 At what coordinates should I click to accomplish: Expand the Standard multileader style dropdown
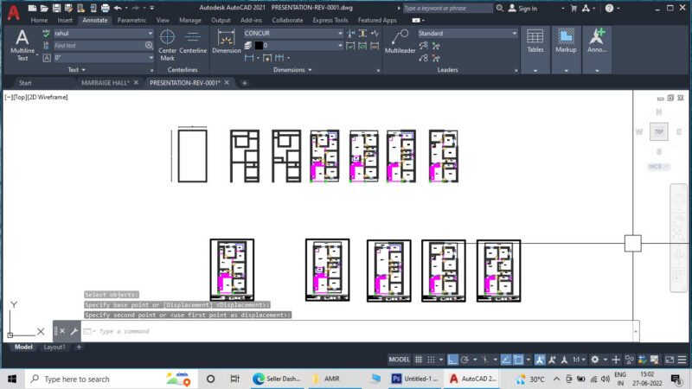tap(514, 33)
